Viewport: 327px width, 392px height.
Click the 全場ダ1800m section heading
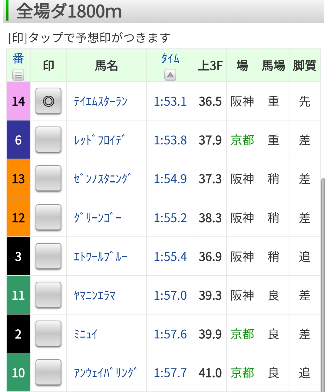point(69,12)
